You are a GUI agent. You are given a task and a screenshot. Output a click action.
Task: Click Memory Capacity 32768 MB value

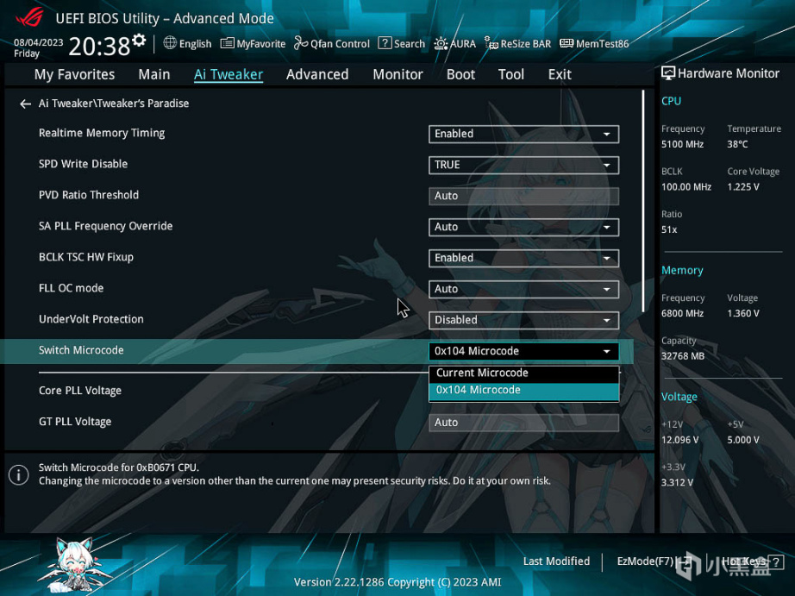pos(682,356)
